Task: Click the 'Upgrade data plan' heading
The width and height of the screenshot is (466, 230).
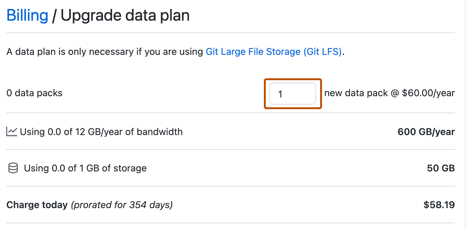Action: [125, 15]
